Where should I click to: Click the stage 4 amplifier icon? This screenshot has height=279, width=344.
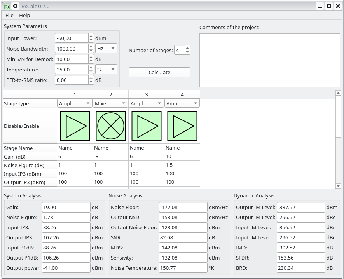click(x=182, y=126)
